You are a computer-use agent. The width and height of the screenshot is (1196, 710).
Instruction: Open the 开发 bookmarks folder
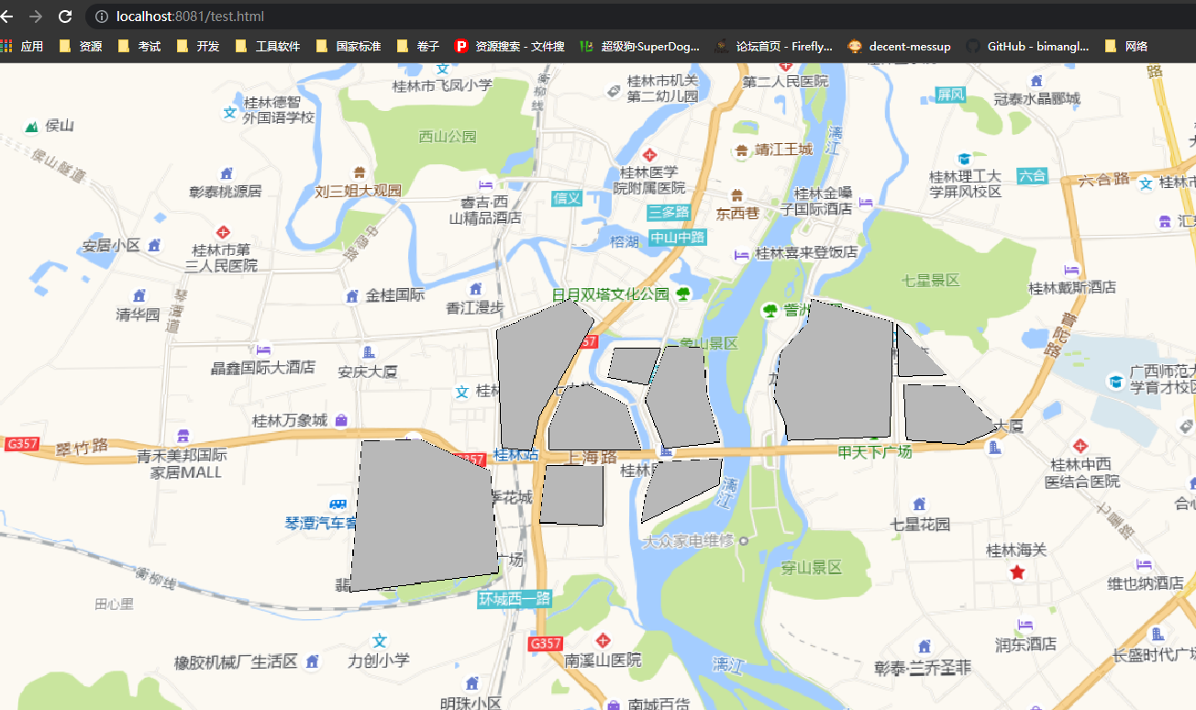point(197,46)
